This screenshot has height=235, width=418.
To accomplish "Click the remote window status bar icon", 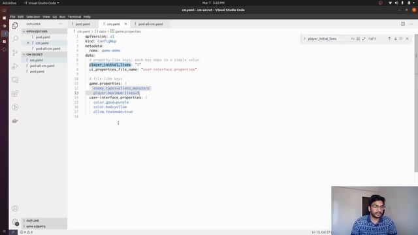I will pyautogui.click(x=13, y=232).
